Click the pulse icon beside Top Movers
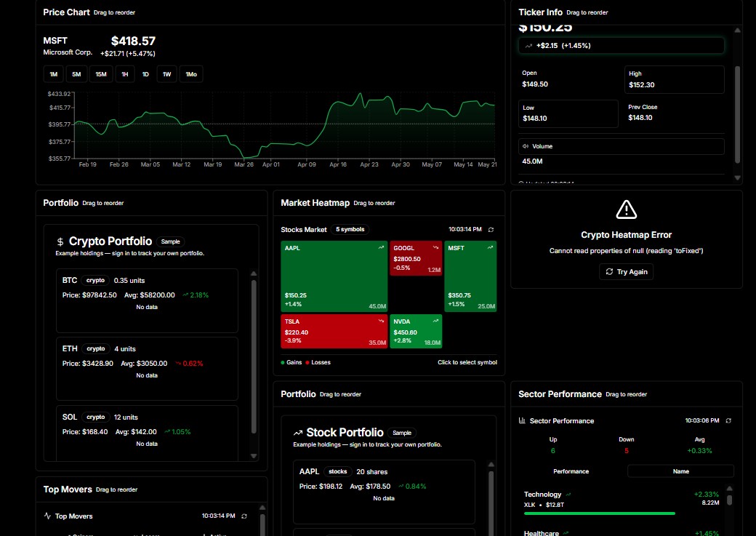Screen dimensions: 756x536 pos(47,516)
